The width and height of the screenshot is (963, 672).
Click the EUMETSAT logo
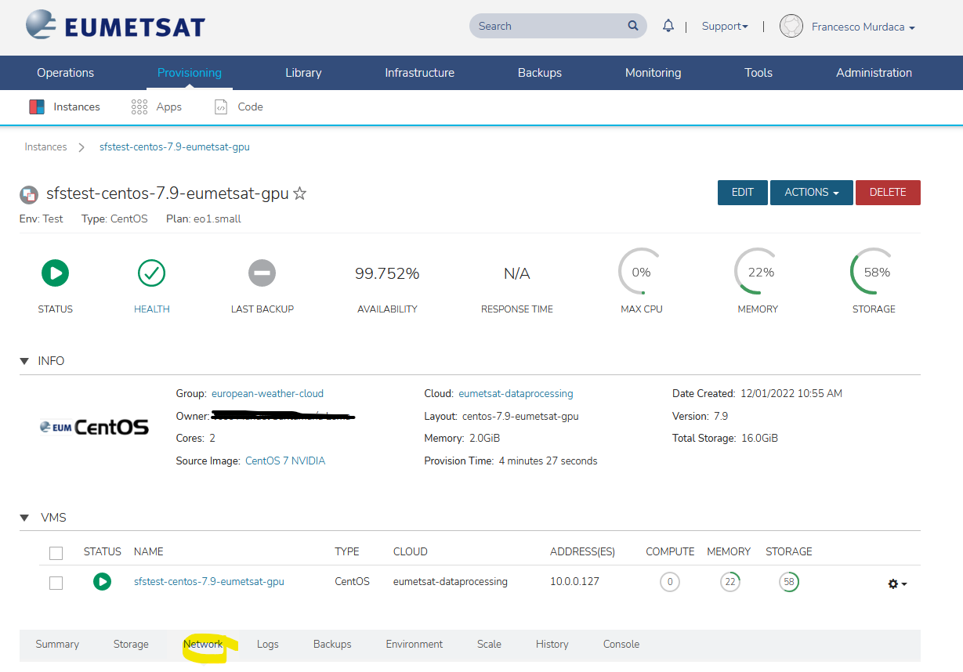(x=114, y=26)
